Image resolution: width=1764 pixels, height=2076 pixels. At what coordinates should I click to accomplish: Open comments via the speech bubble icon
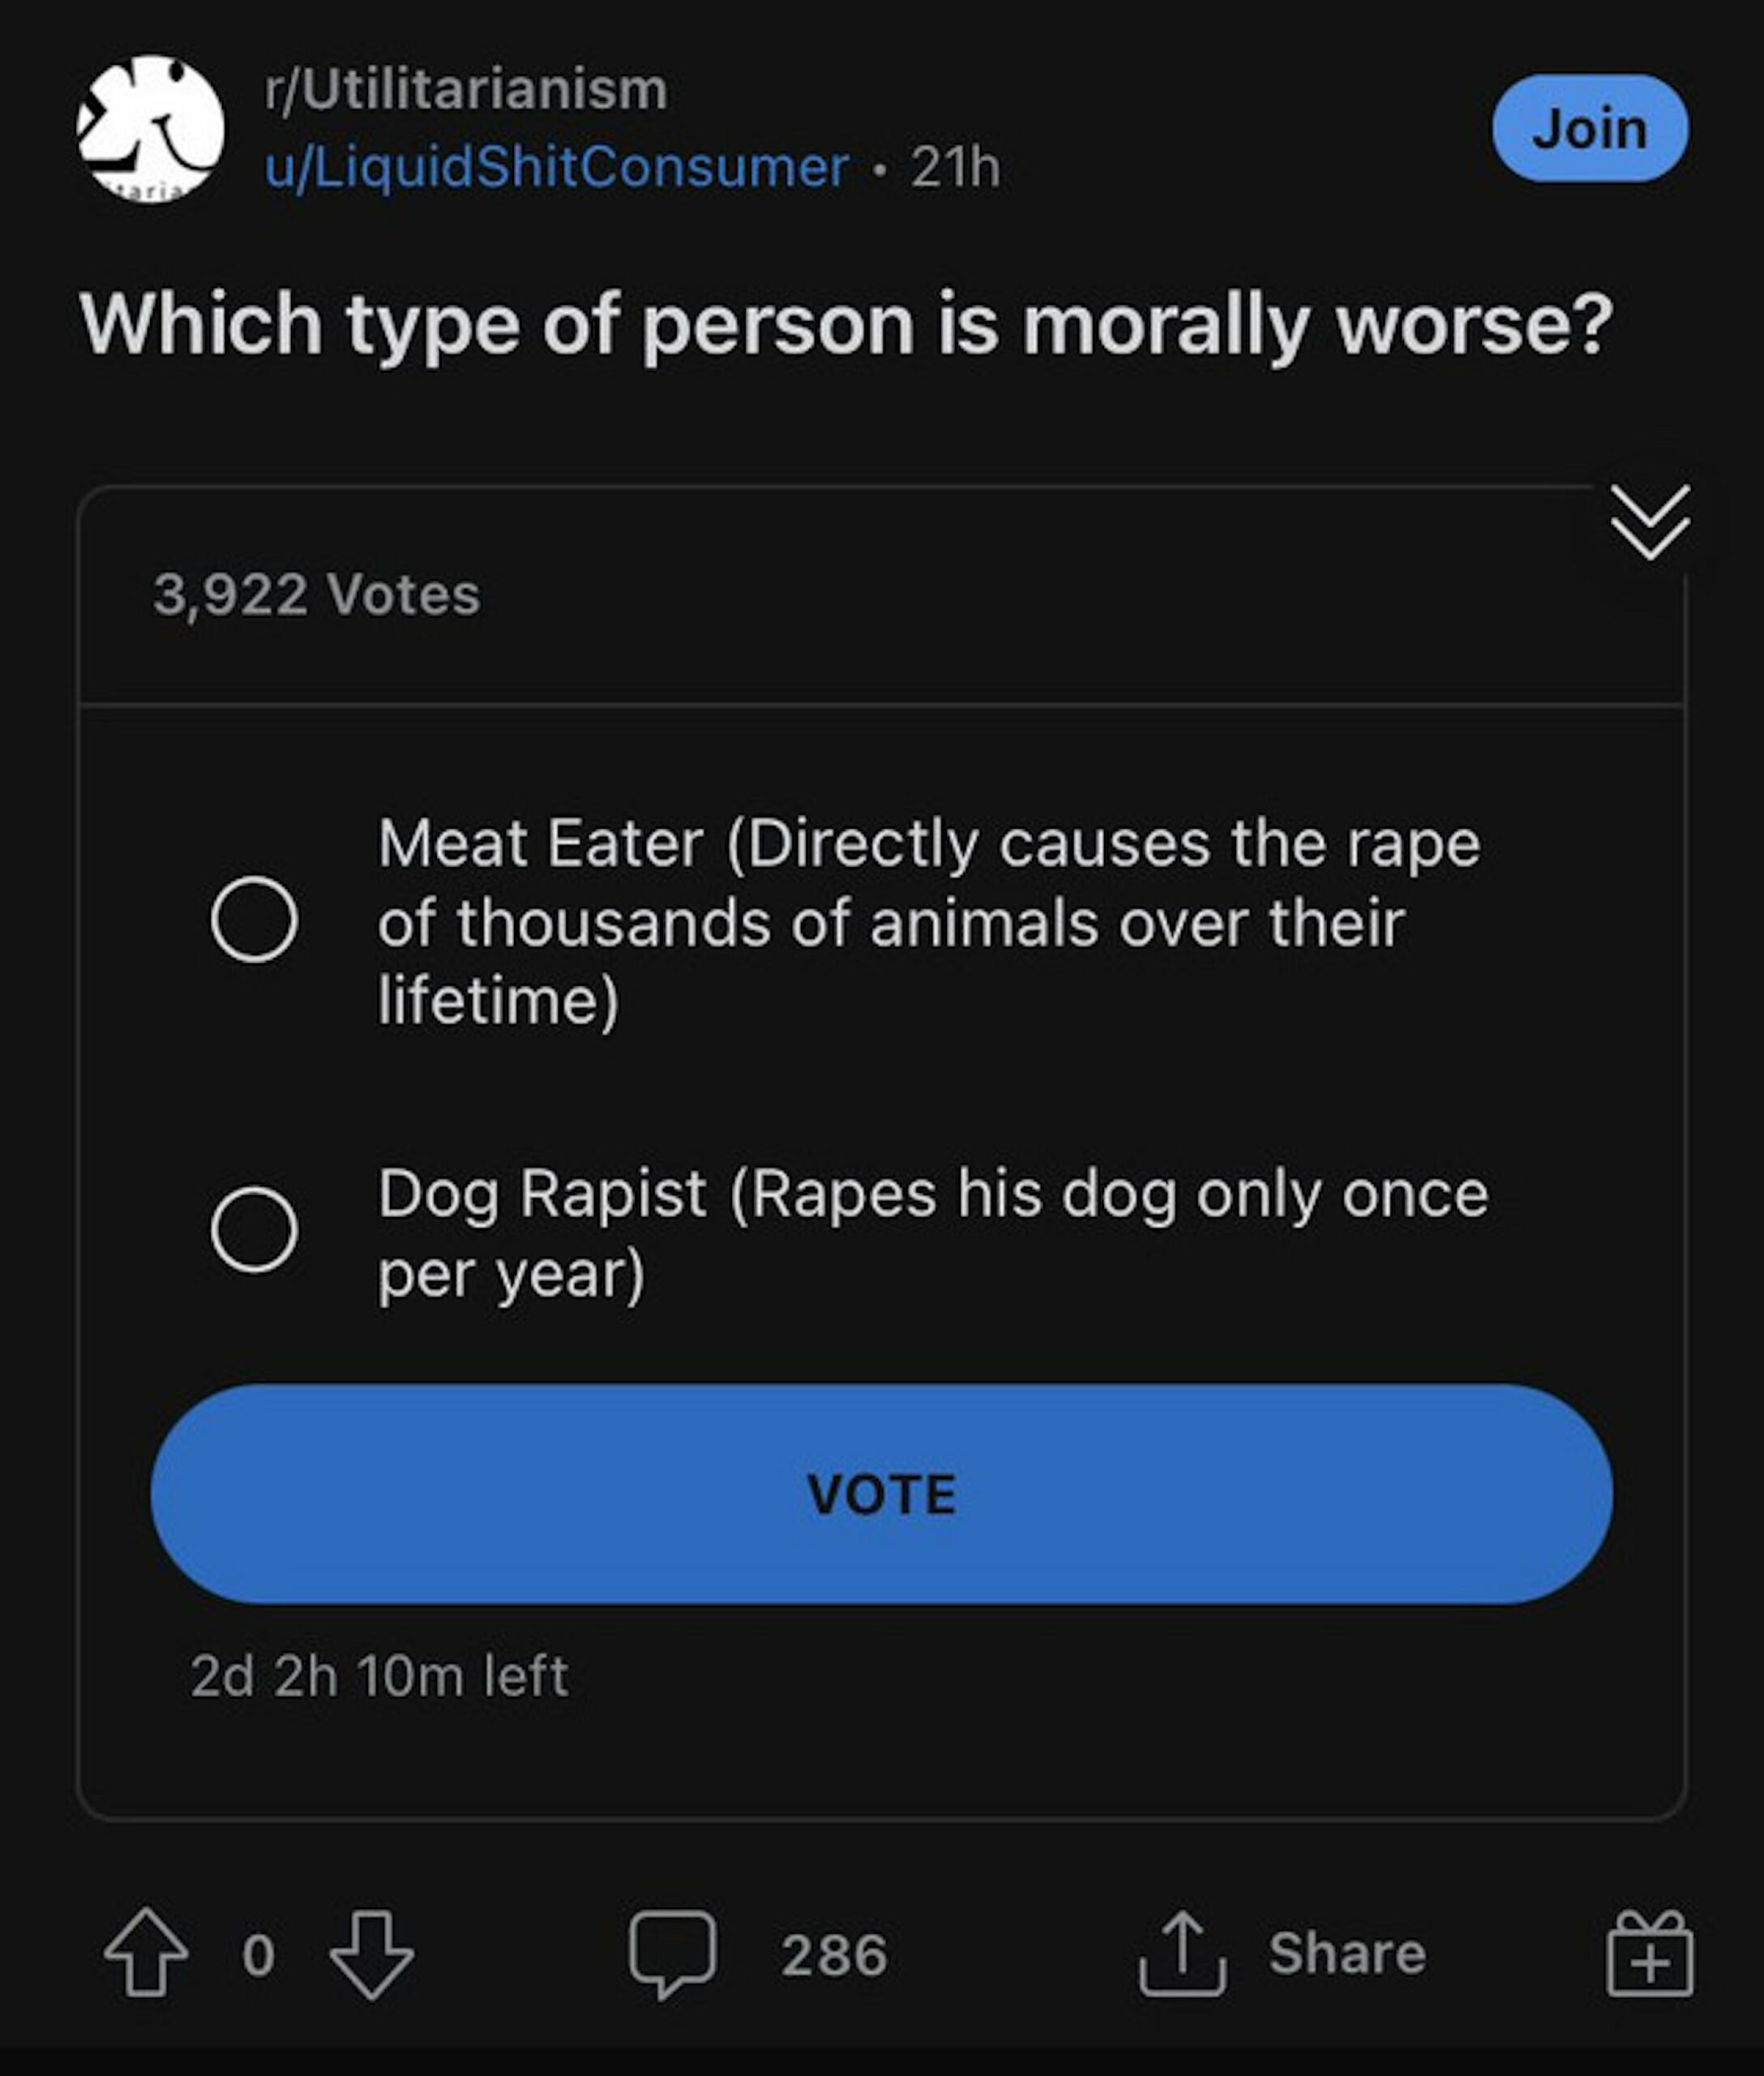pos(672,1952)
